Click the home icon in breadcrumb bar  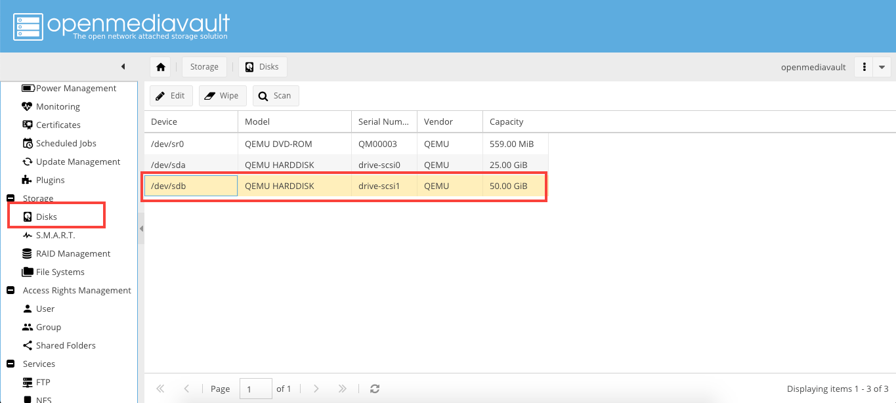[x=160, y=67]
